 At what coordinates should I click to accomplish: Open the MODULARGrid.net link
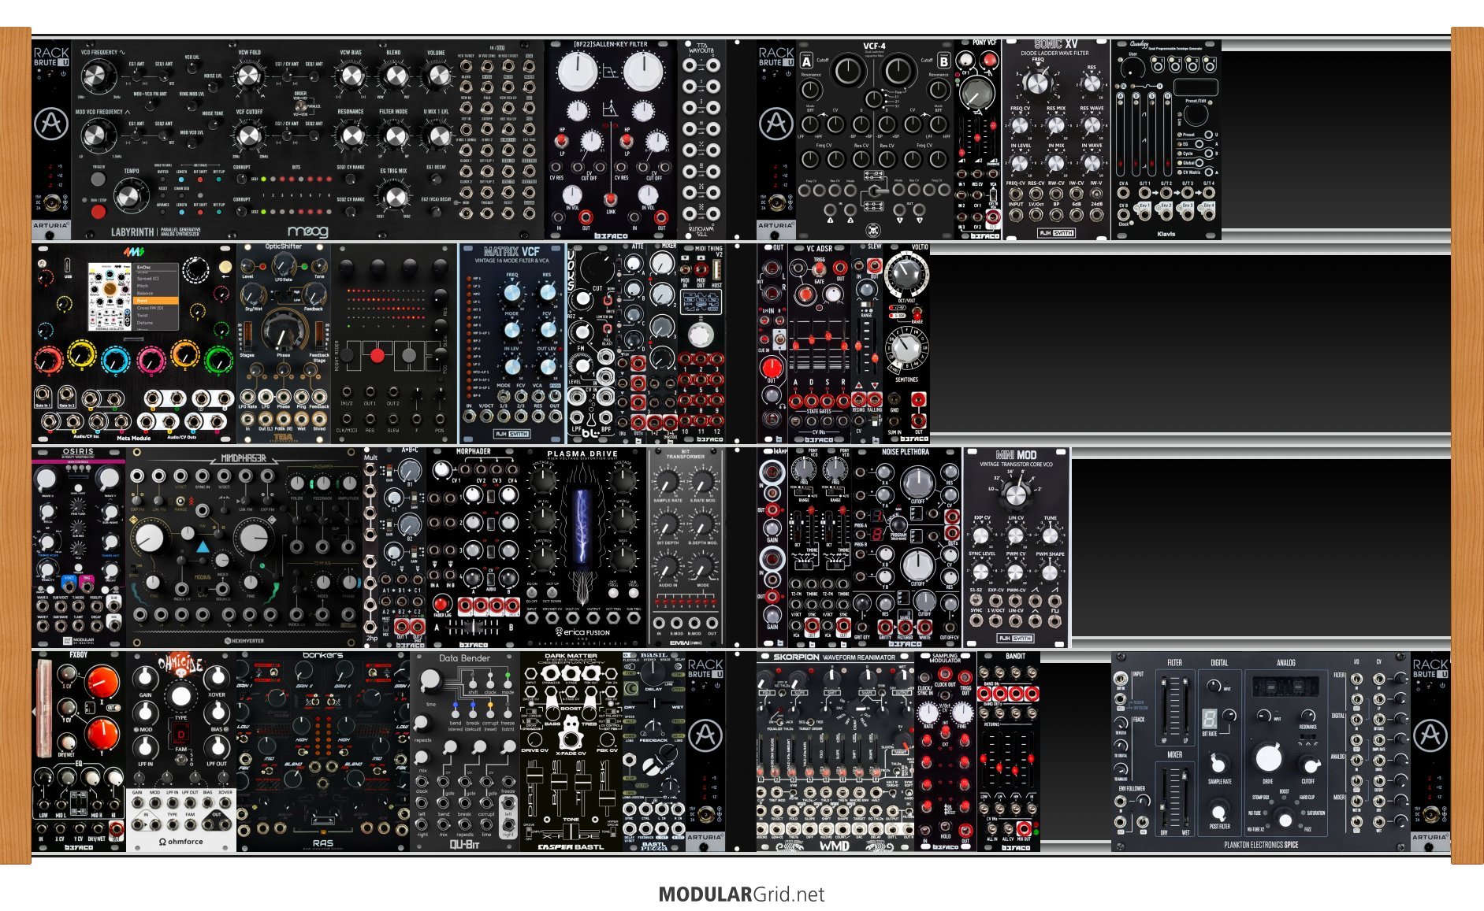click(x=742, y=894)
